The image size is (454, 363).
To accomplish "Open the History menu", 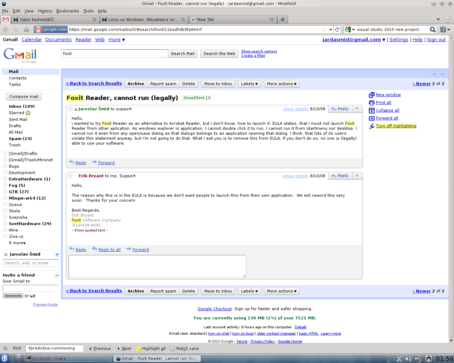I will (45, 11).
